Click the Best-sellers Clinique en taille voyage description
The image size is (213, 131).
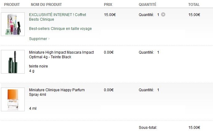(60, 29)
